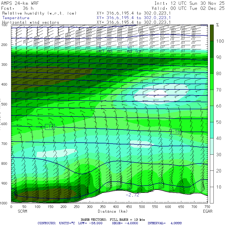
Task: Click the SCRM station label
Action: pos(22,211)
